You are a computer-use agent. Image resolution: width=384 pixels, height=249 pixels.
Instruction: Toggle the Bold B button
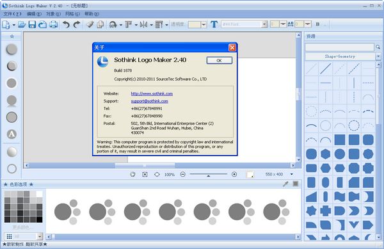pos(317,24)
